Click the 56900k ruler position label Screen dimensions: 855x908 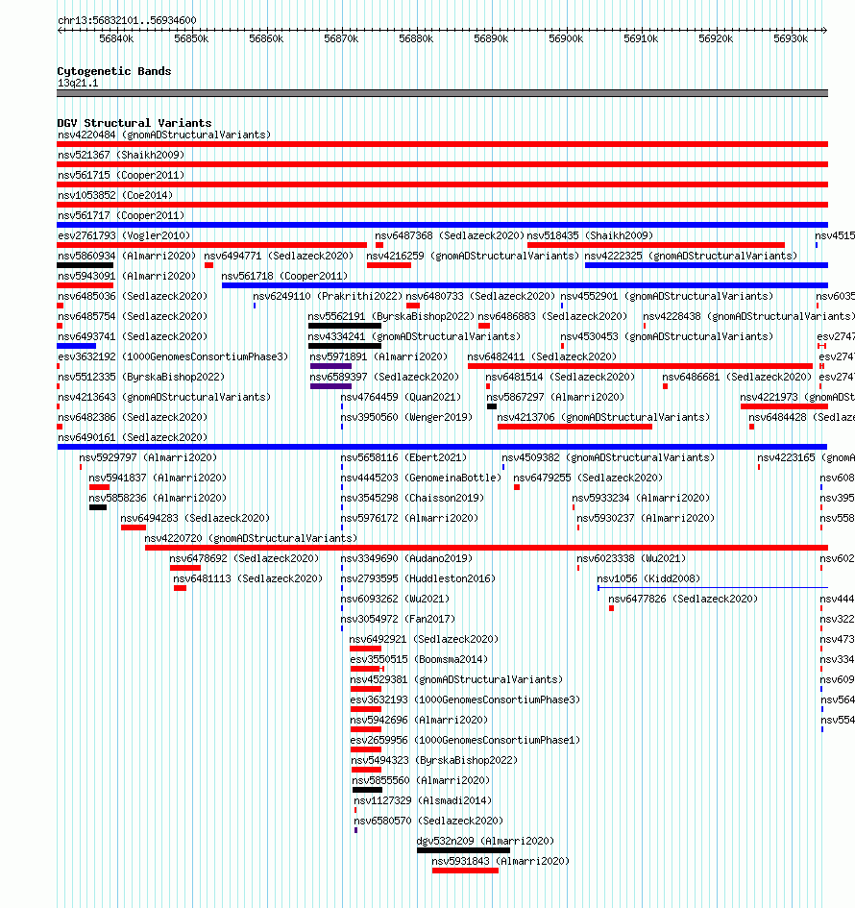coord(566,38)
